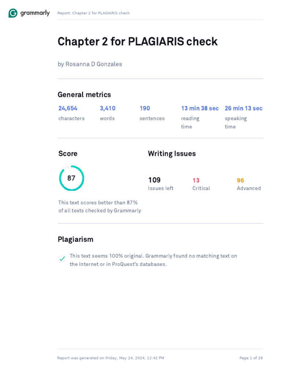Click the 'Page 1 of 28' footer text
The width and height of the screenshot is (281, 374).
[251, 358]
